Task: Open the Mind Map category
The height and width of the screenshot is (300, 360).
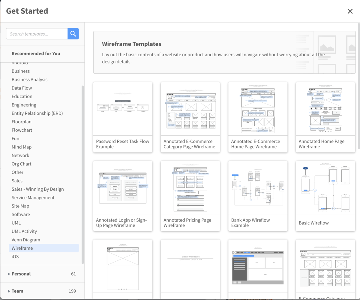Action: click(x=22, y=147)
